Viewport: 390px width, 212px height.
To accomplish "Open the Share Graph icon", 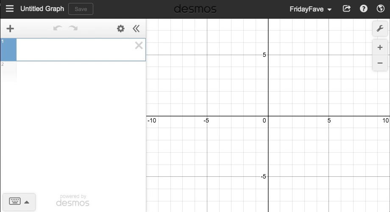I will coord(347,8).
